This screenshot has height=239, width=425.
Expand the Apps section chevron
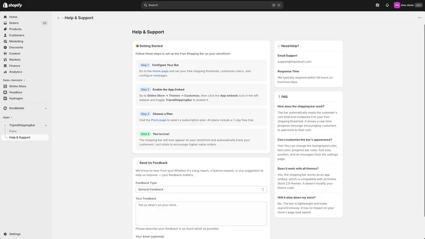coord(11,117)
